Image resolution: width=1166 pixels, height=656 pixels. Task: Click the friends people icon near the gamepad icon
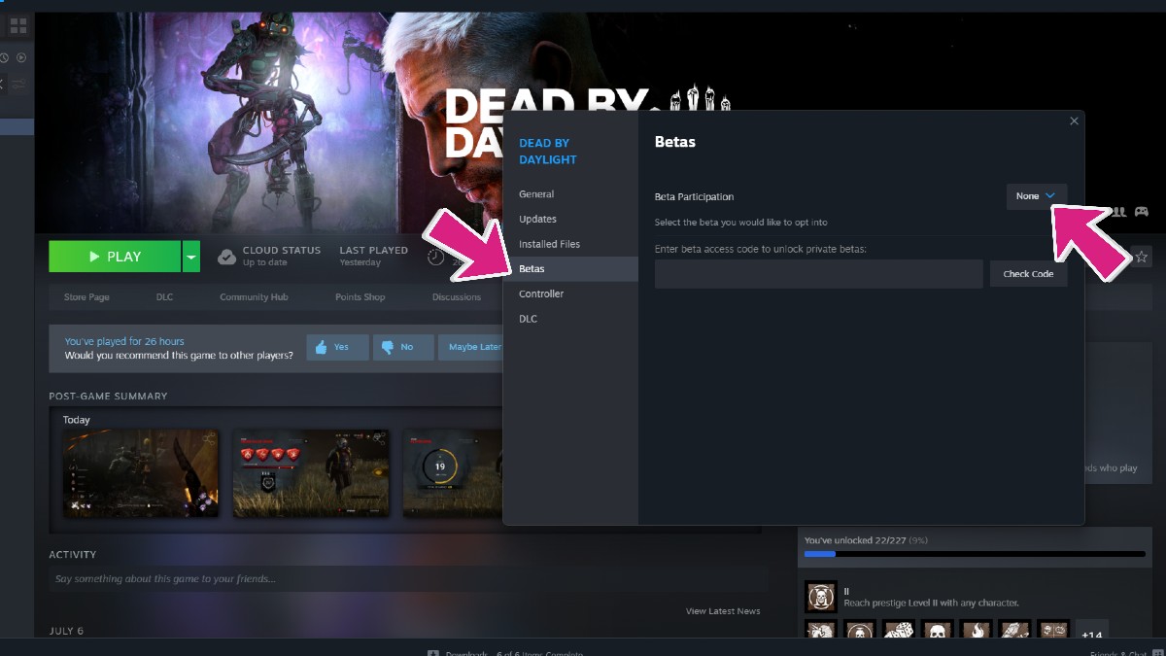point(1118,211)
